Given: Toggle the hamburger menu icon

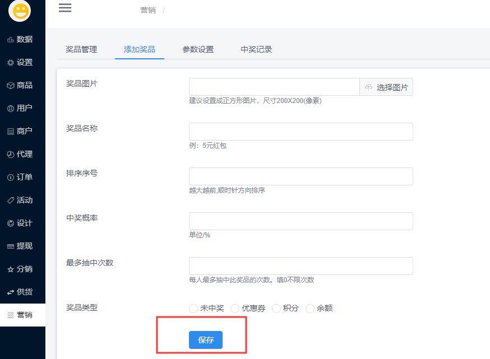Looking at the screenshot, I should [x=65, y=8].
